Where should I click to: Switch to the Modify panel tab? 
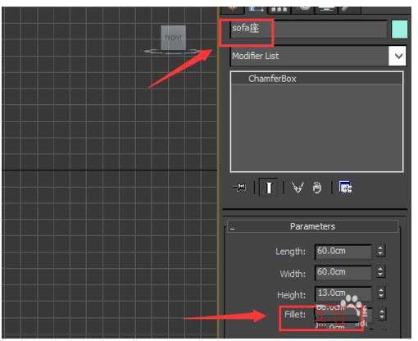point(256,10)
